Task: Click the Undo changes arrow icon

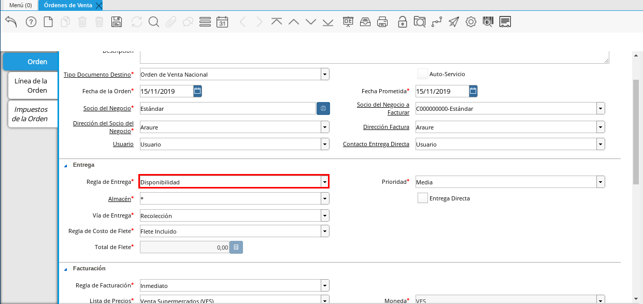Action: point(11,22)
